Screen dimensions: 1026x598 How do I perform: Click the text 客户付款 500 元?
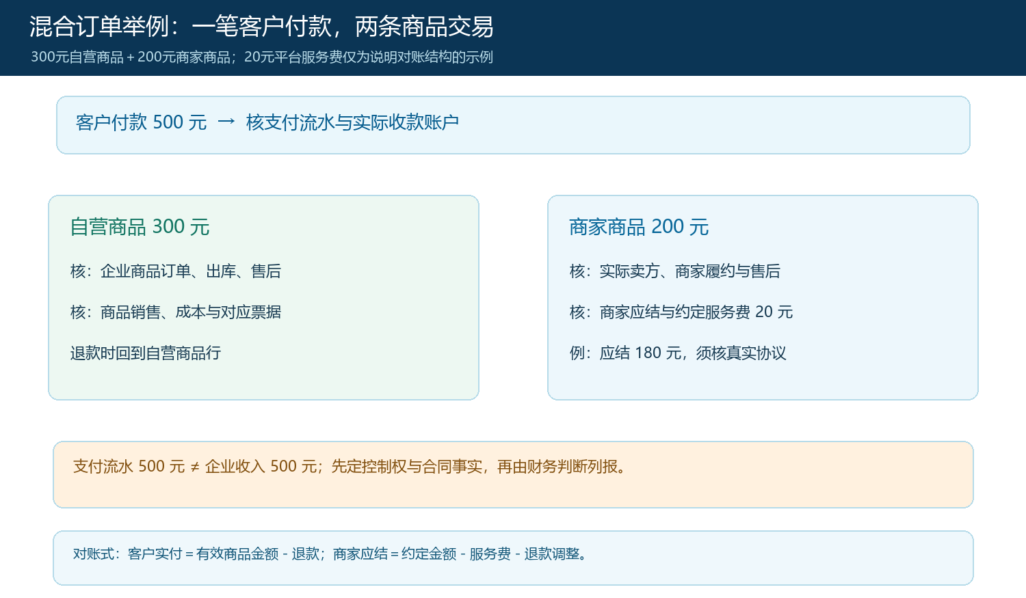(x=142, y=122)
